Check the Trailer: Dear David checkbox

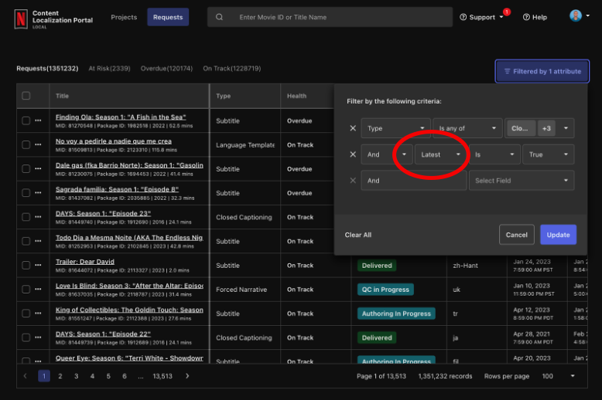26,265
